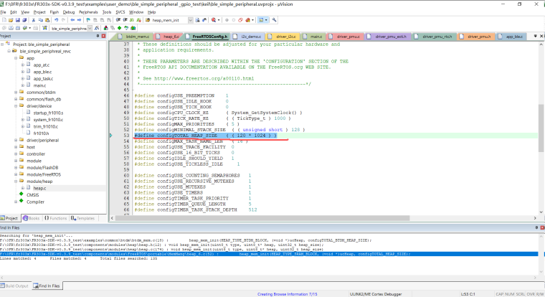This screenshot has width=545, height=297.
Task: Expand the driver/peripheral group
Action: pyautogui.click(x=16, y=140)
